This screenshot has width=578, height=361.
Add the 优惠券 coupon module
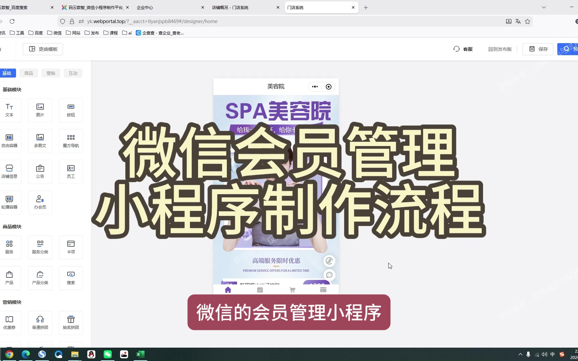click(9, 323)
